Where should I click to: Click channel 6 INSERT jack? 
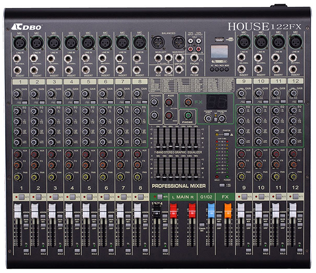tap(103, 70)
